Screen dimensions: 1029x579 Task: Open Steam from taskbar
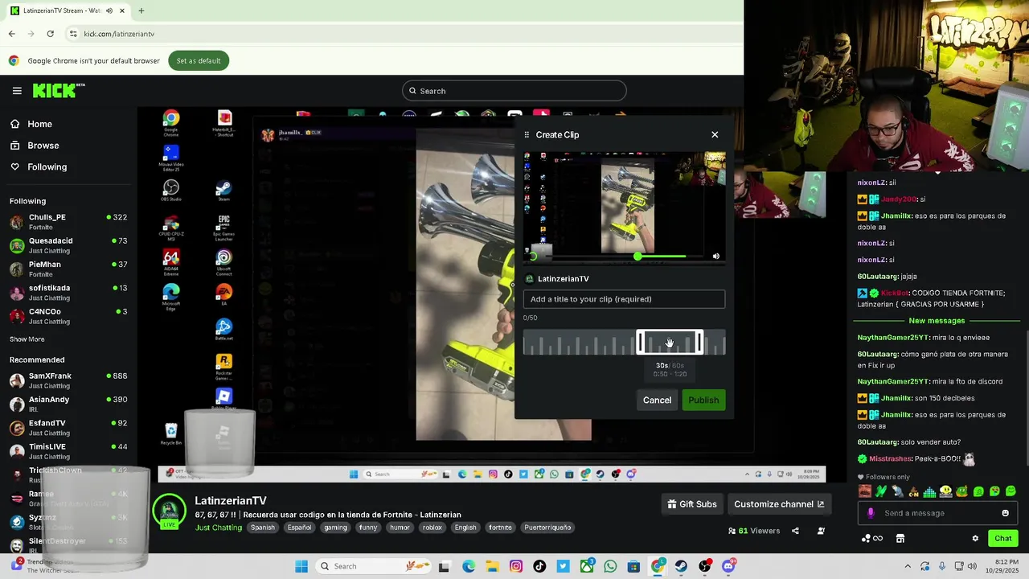681,566
